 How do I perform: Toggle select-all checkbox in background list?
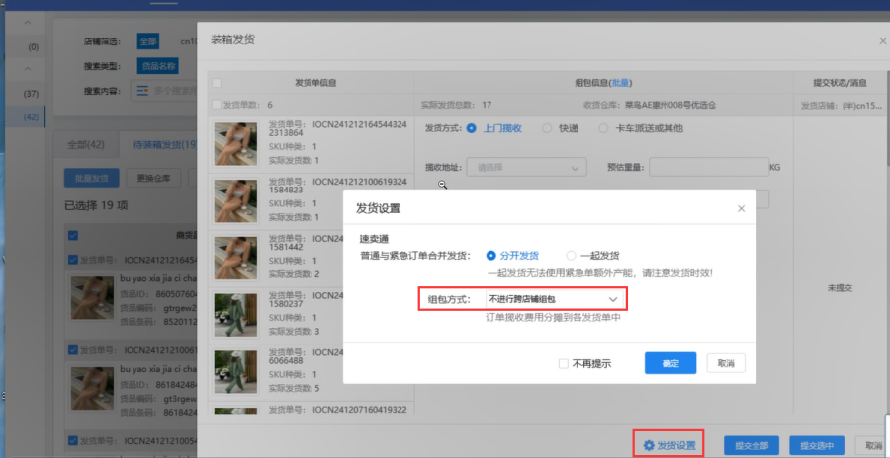(x=72, y=235)
